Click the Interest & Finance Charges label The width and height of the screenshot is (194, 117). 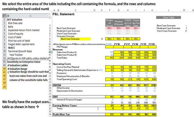(69, 100)
